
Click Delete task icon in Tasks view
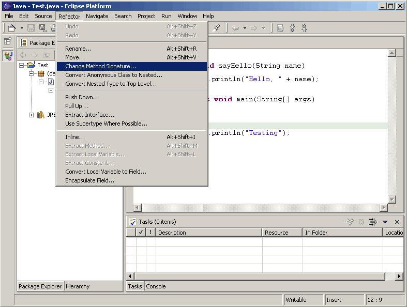pos(361,222)
